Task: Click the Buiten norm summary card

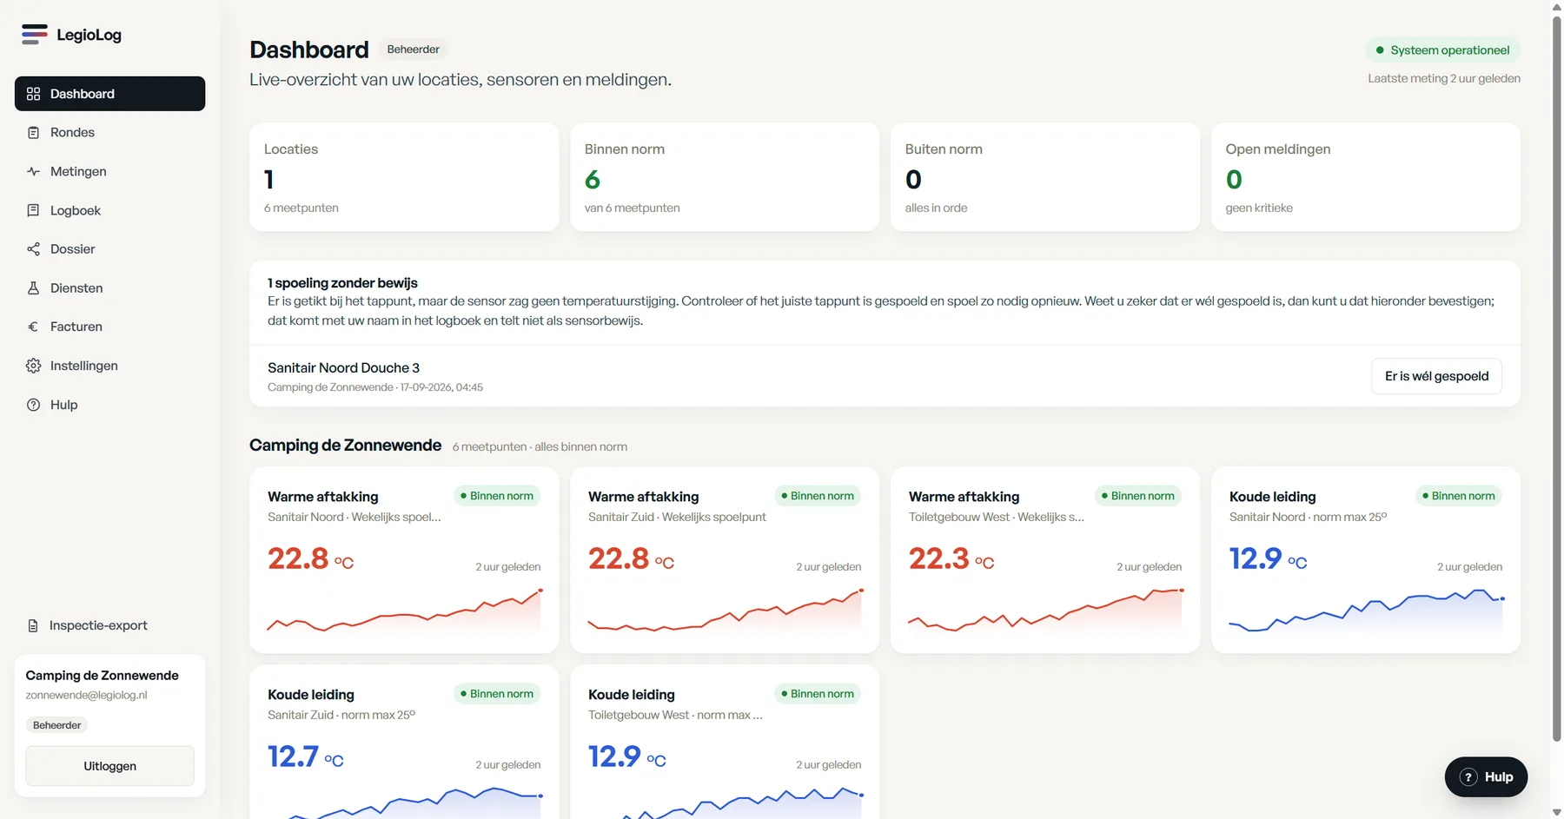Action: click(x=1045, y=177)
